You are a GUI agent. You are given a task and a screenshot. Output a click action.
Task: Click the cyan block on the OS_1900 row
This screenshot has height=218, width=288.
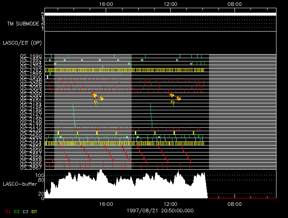47,77
